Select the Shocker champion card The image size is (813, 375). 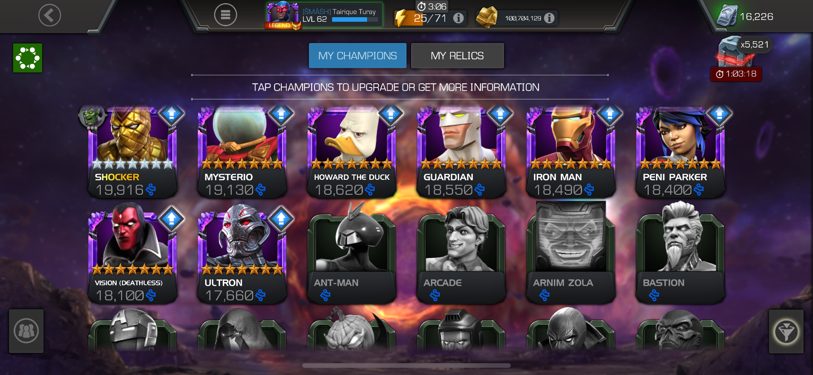132,152
